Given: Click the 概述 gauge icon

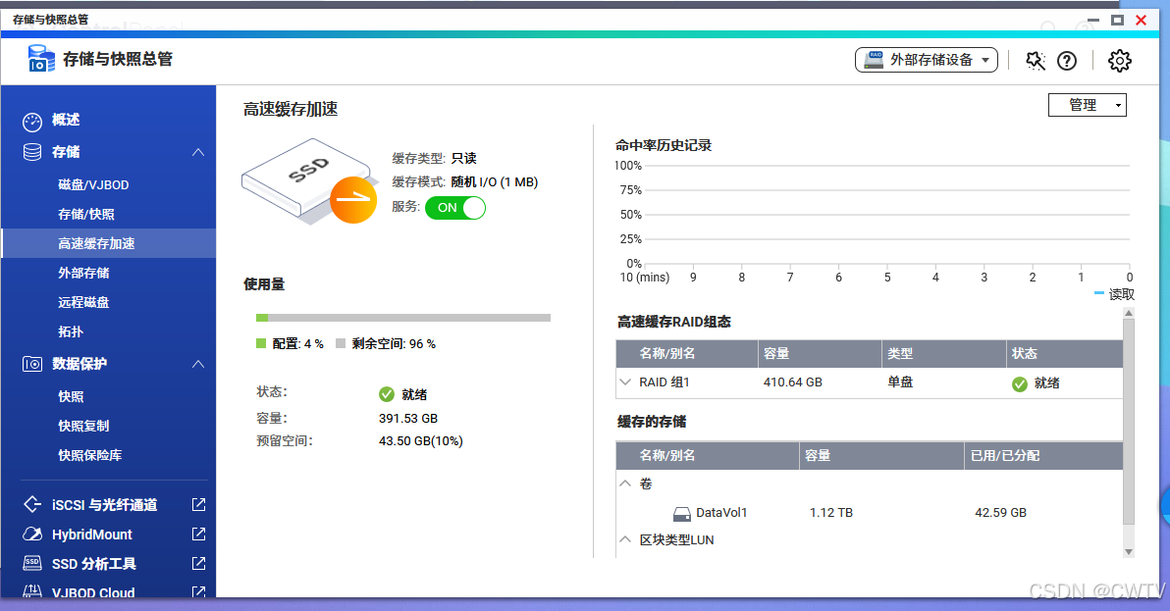Looking at the screenshot, I should click(x=32, y=121).
